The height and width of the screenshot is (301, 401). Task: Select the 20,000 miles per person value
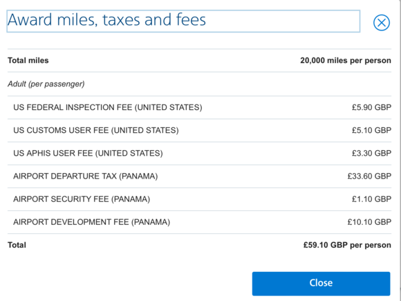346,60
